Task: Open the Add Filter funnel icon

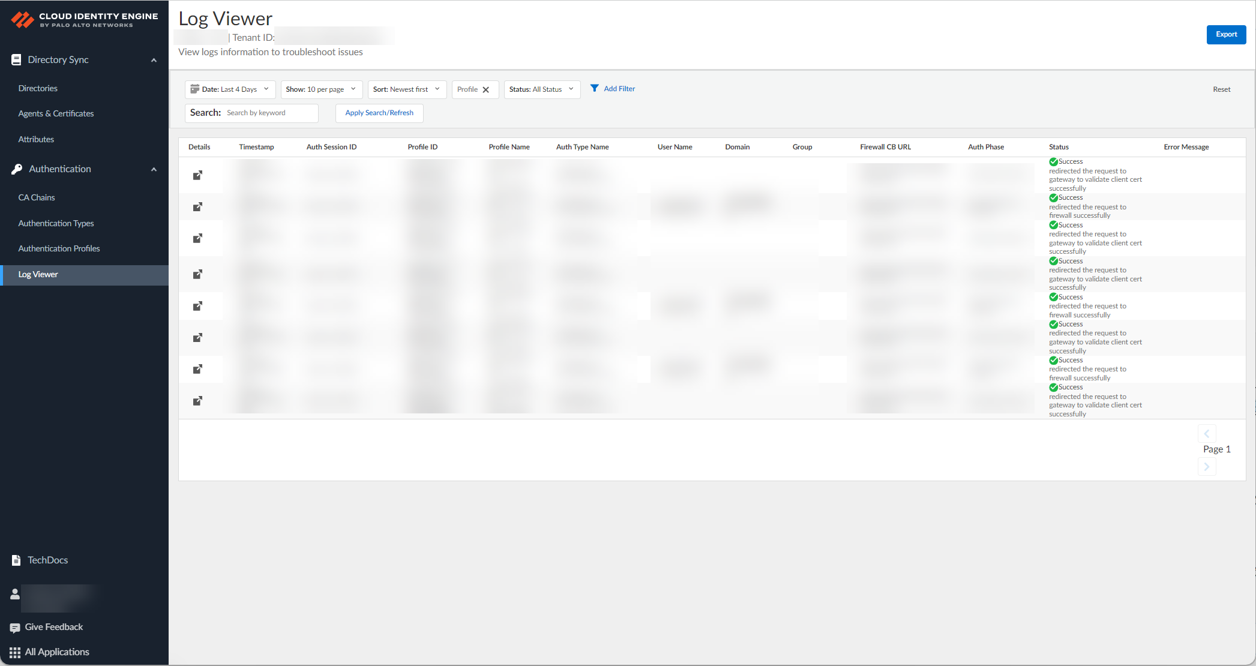Action: (595, 88)
